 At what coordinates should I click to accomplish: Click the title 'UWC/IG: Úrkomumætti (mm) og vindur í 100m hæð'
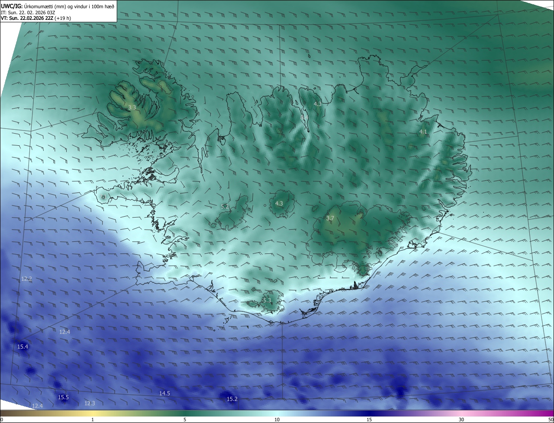click(x=58, y=6)
